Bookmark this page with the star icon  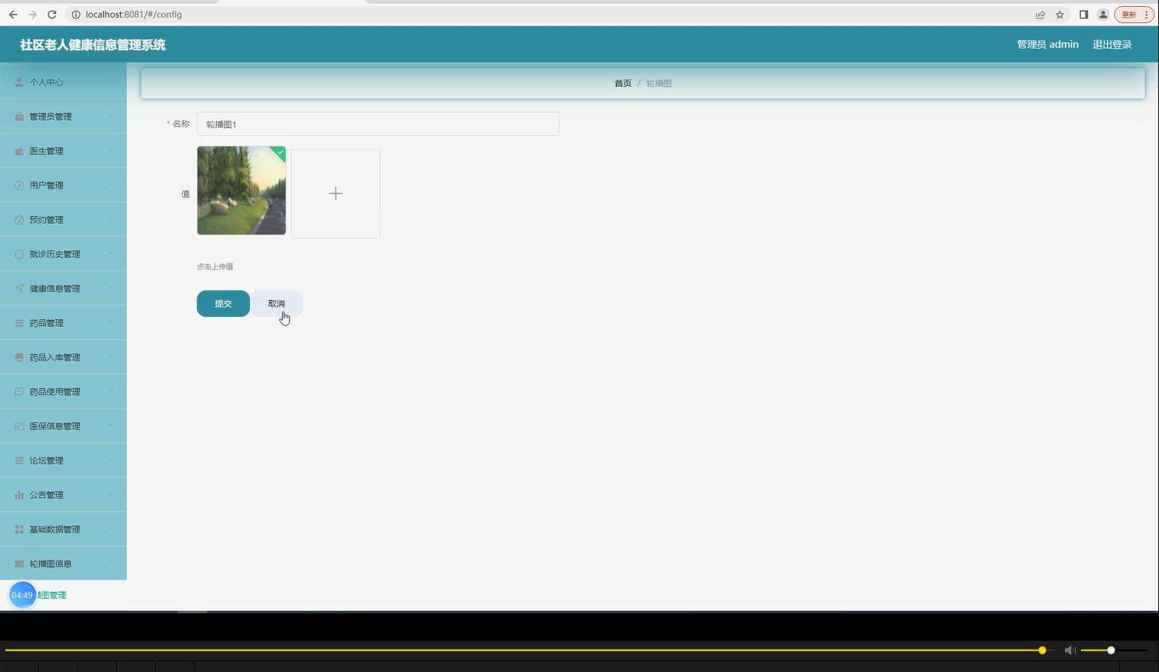[x=1060, y=15]
